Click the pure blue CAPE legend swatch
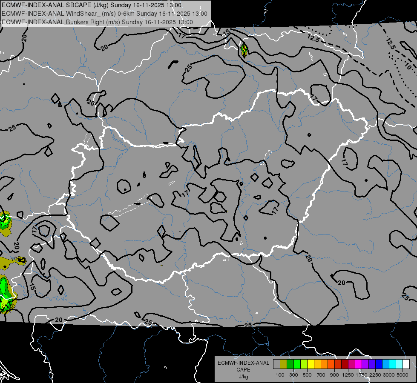The width and height of the screenshot is (417, 383). pos(379,364)
